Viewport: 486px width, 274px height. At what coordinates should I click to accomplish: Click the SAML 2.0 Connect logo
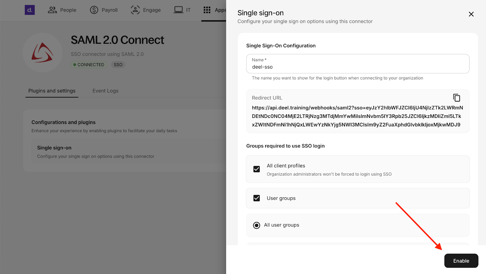pyautogui.click(x=43, y=52)
